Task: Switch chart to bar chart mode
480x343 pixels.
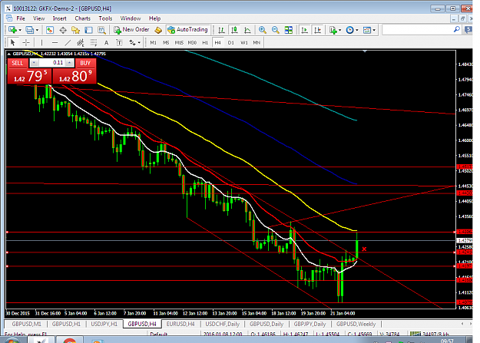Action: pyautogui.click(x=221, y=30)
